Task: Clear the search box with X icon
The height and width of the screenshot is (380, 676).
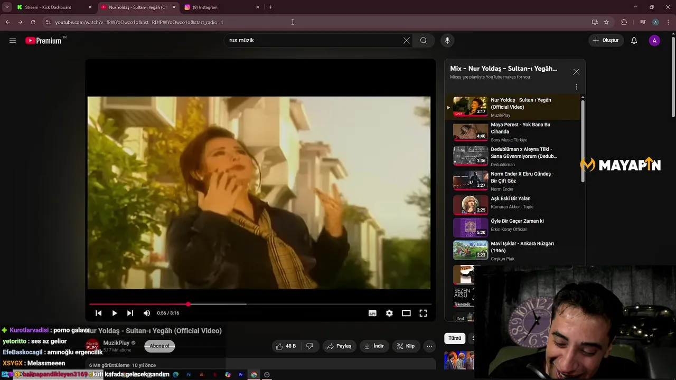Action: click(x=407, y=41)
